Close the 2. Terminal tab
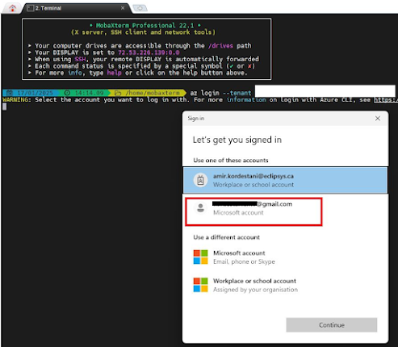Screen dimensions: 398x347 (123, 8)
